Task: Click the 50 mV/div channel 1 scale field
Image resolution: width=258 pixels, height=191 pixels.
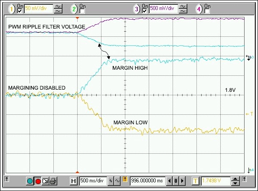Action: (x=39, y=9)
